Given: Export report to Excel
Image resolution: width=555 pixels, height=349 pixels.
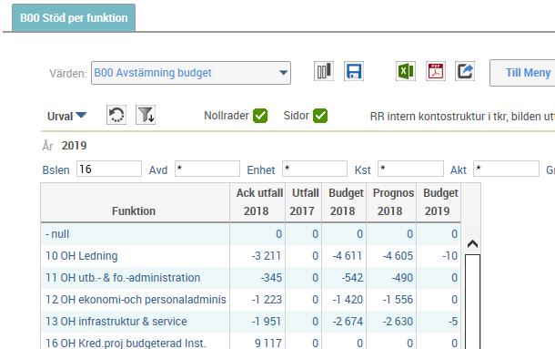Looking at the screenshot, I should tap(406, 71).
